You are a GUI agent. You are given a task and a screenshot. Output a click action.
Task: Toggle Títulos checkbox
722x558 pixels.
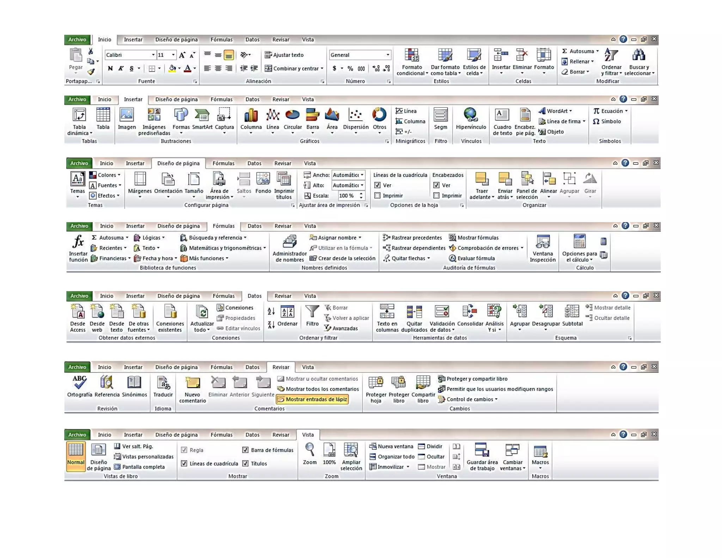245,463
